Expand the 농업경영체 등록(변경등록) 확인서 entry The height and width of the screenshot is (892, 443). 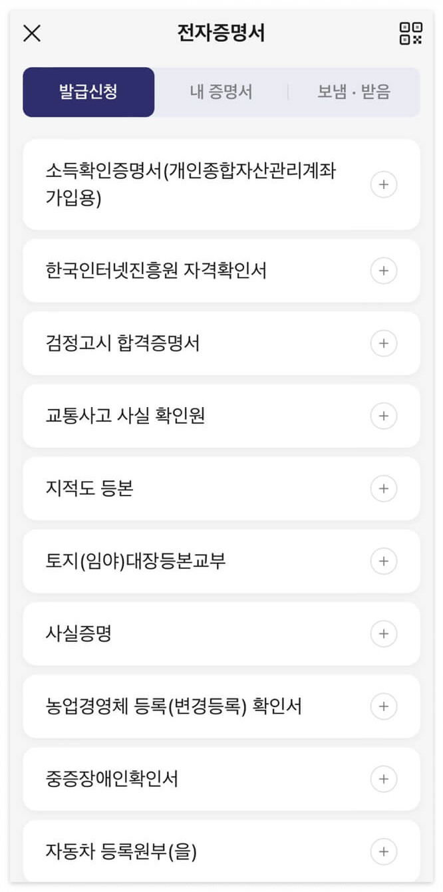click(384, 706)
